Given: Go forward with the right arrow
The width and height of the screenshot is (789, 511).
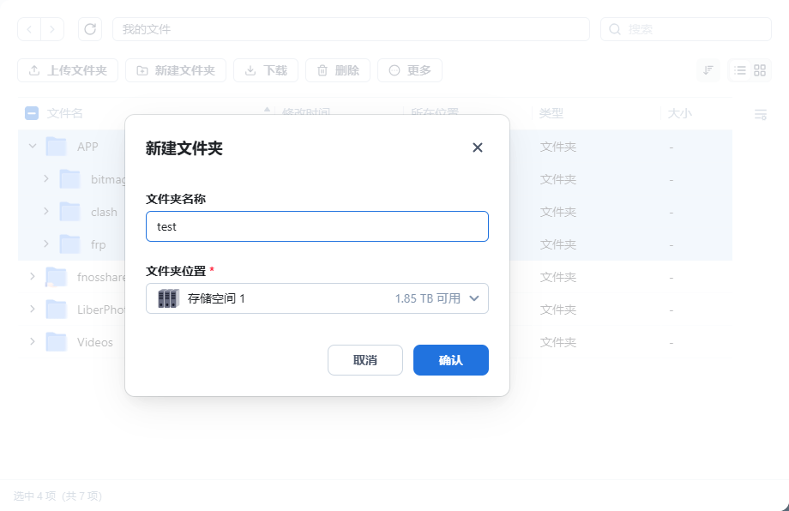Looking at the screenshot, I should tap(52, 29).
